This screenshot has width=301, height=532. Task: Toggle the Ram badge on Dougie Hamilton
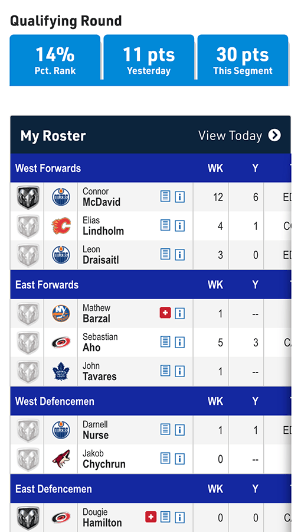(28, 518)
